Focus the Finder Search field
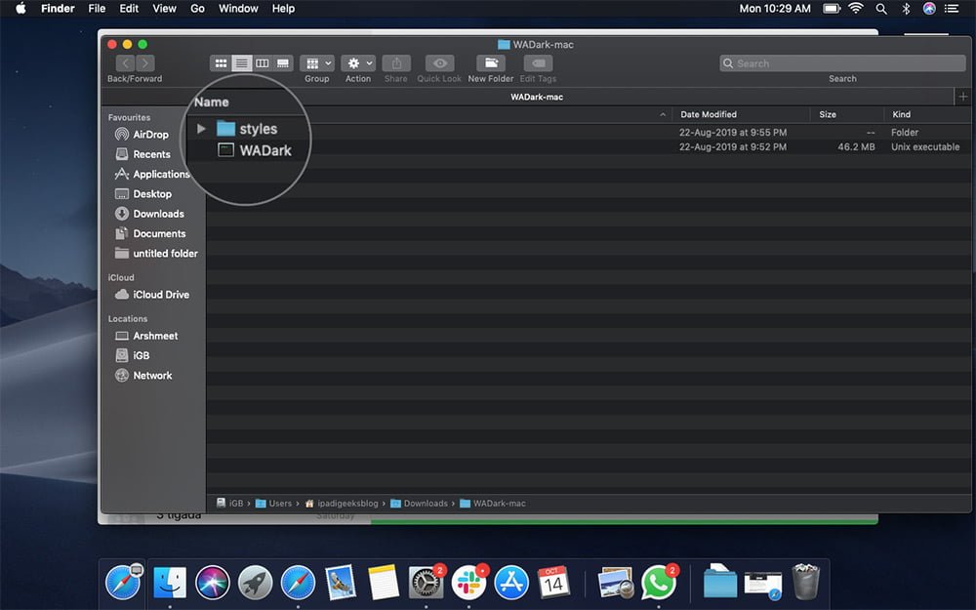Viewport: 976px width, 610px height. [x=842, y=63]
